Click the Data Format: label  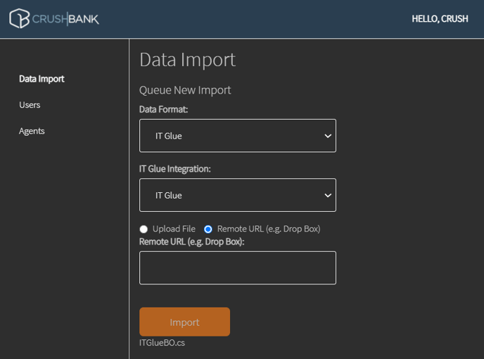164,109
